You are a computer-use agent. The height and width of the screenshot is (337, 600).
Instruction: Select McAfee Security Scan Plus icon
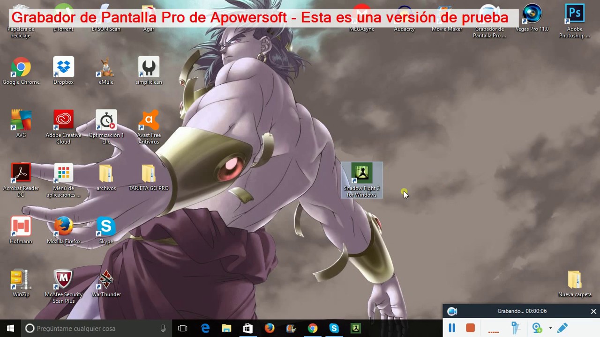click(63, 286)
